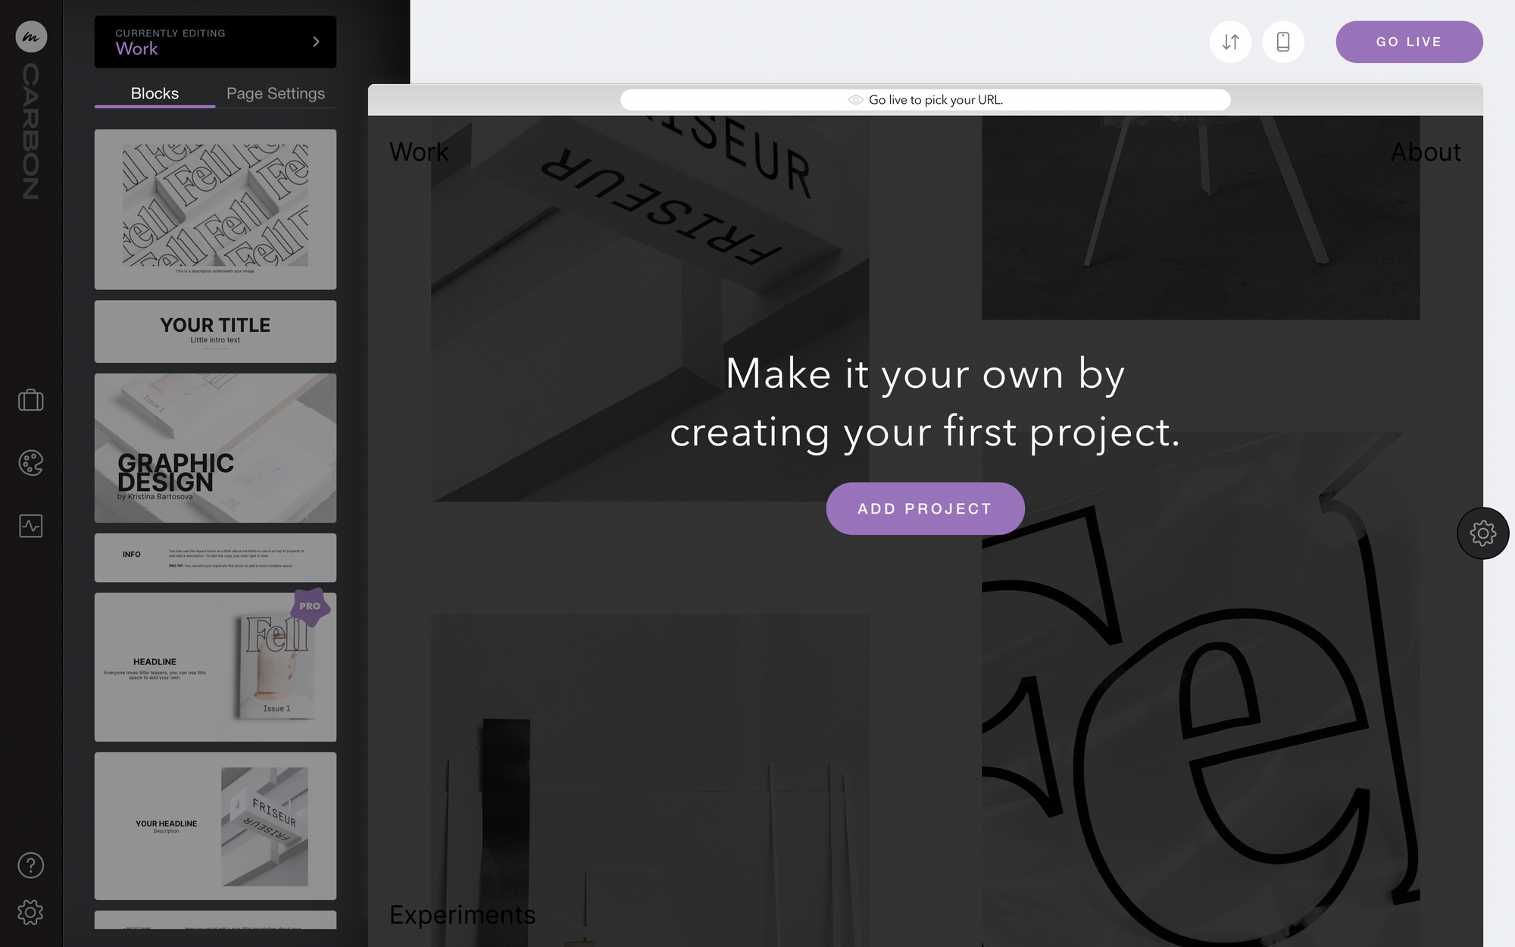This screenshot has width=1515, height=947.
Task: Click the Makswill portfolio logo icon
Action: [30, 36]
